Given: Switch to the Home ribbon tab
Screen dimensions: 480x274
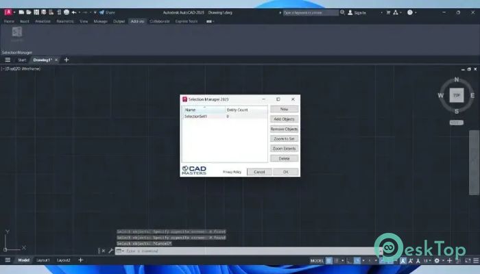Looking at the screenshot, I should [9, 21].
